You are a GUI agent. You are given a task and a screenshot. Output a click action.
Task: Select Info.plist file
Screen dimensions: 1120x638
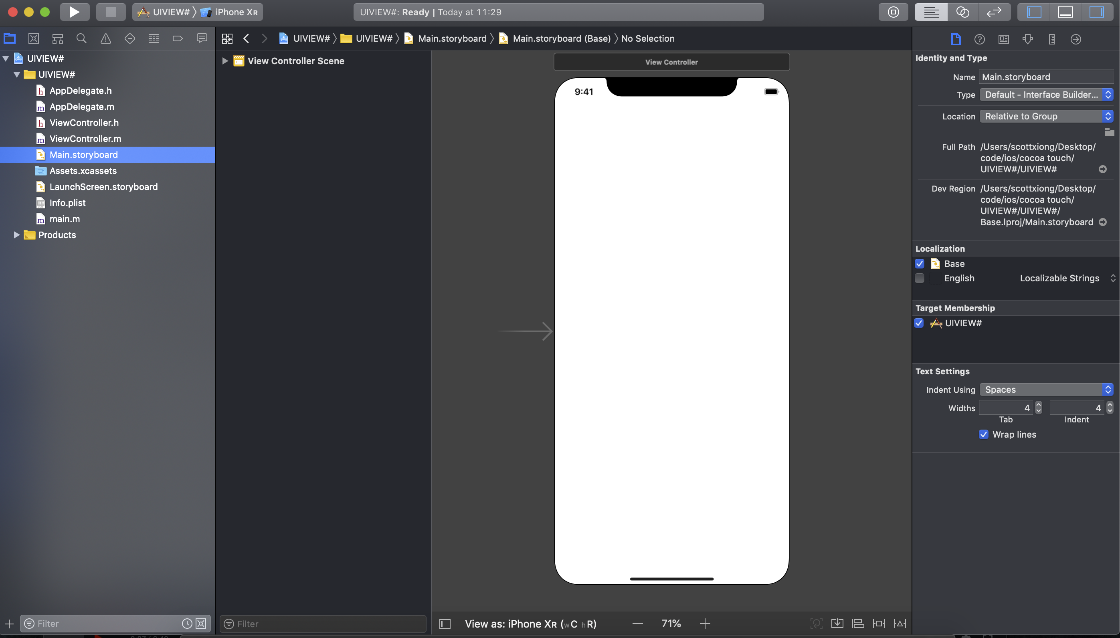(67, 203)
